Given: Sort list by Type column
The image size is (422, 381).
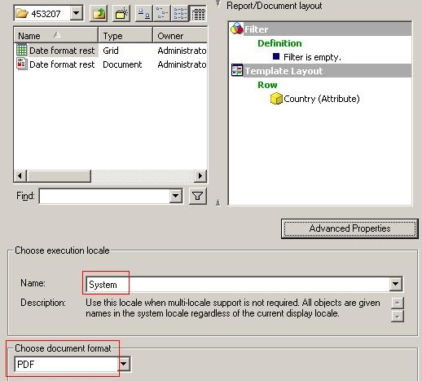Looking at the screenshot, I should pos(125,35).
